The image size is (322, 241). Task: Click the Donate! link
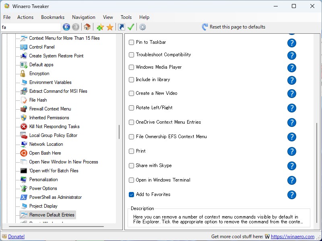coord(16,237)
